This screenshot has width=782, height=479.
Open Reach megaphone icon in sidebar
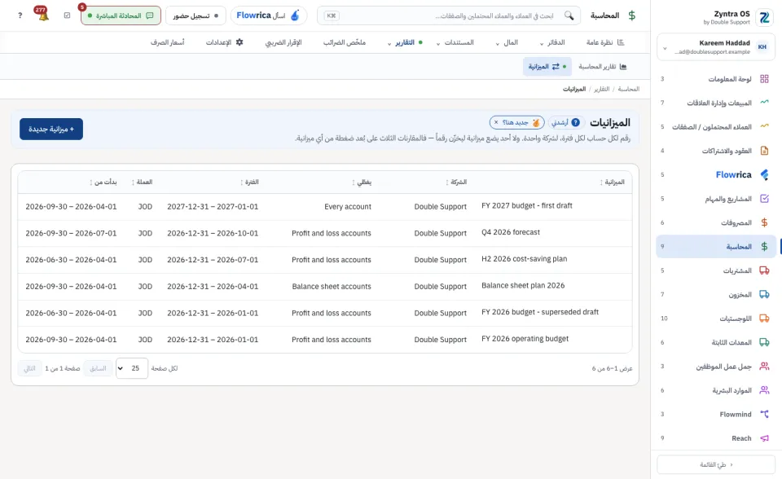pyautogui.click(x=764, y=438)
